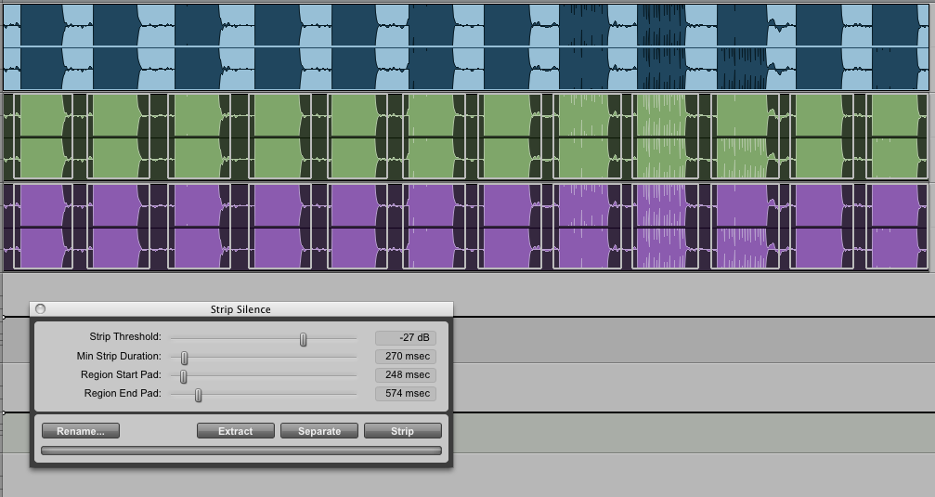The image size is (935, 497).
Task: Select the 574 msec end pad field
Action: (406, 393)
